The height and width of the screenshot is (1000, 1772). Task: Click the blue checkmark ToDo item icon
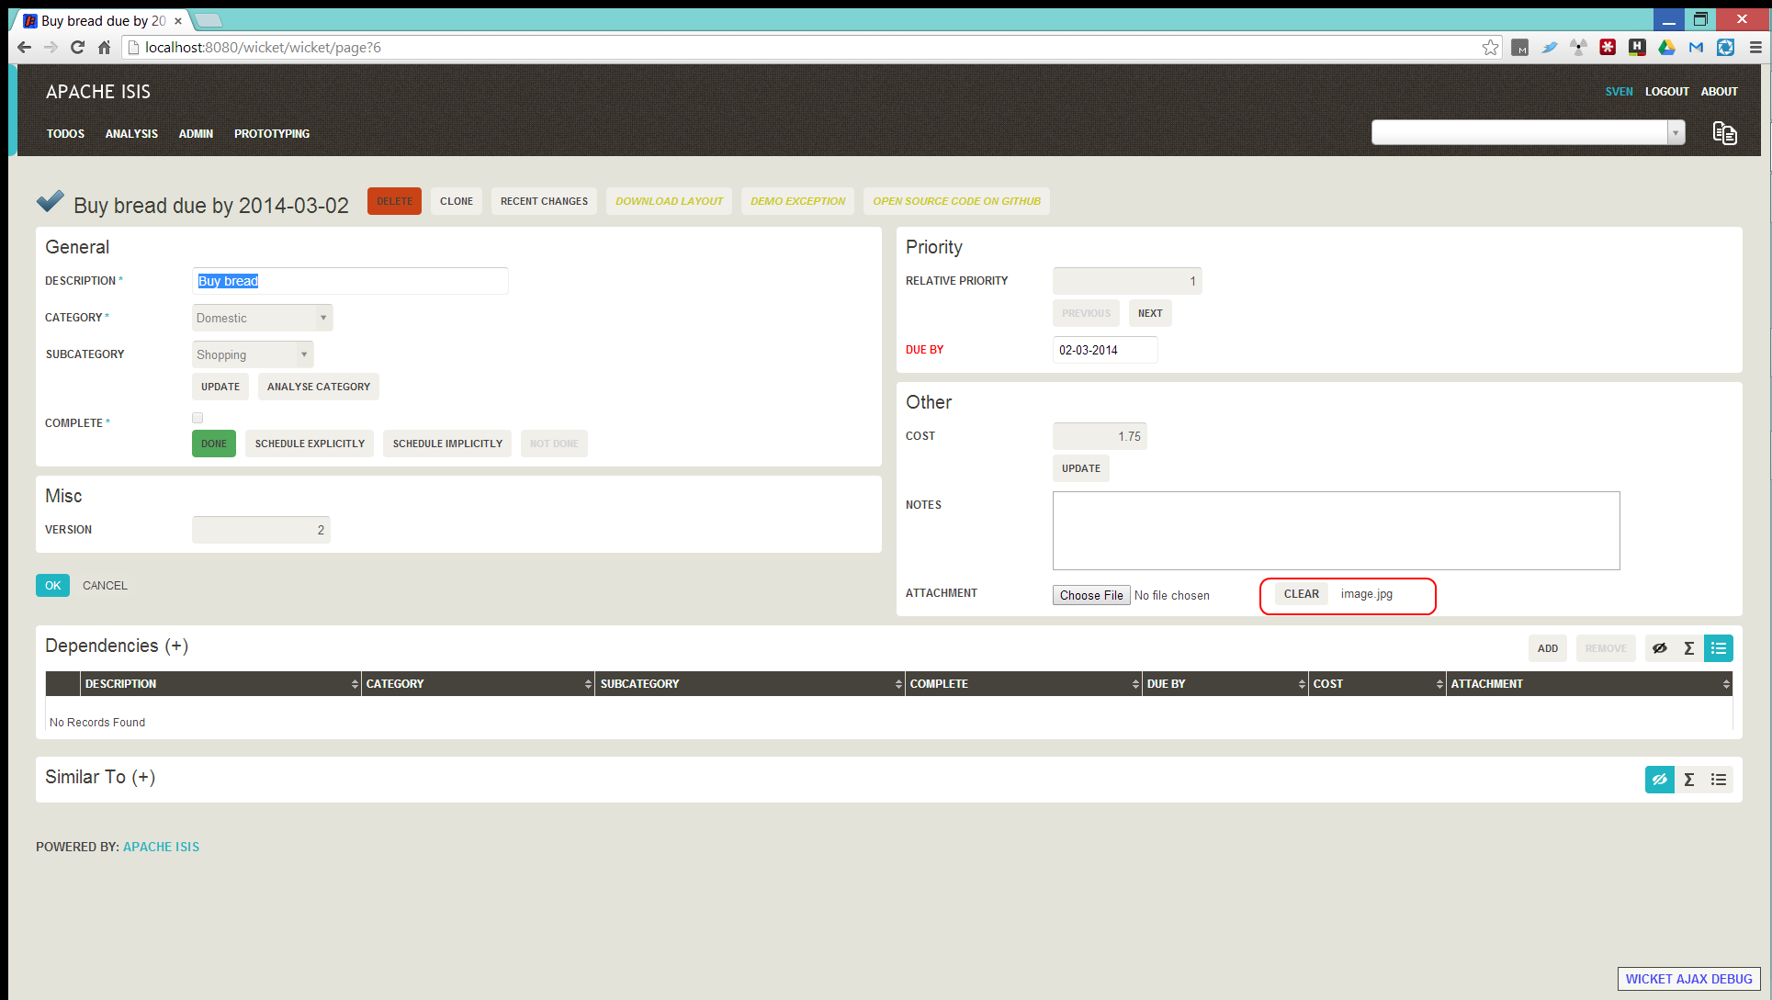pos(51,201)
